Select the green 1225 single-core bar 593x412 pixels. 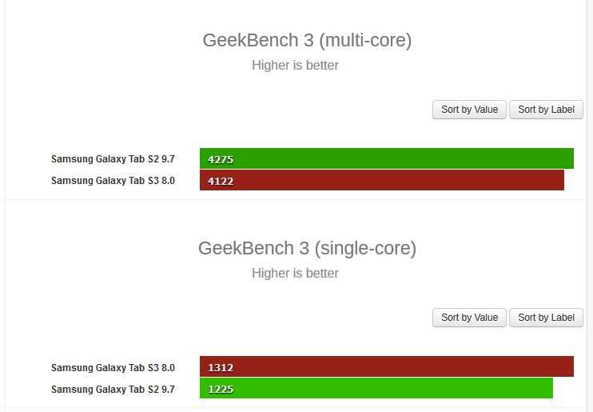point(376,388)
